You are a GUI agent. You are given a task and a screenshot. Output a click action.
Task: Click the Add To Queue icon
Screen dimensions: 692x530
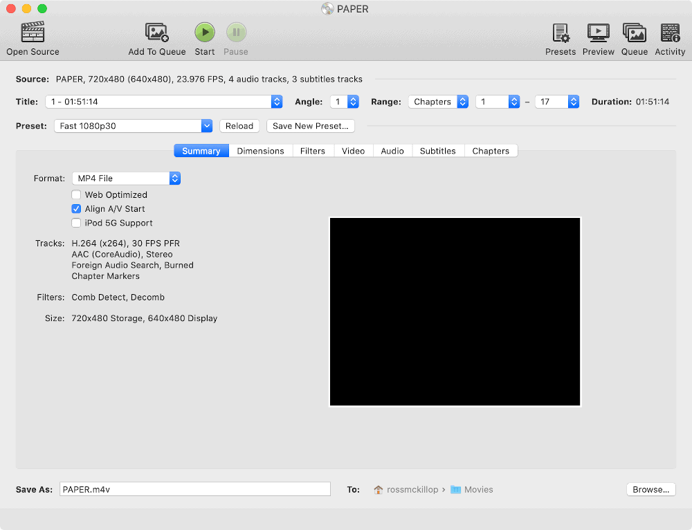pyautogui.click(x=157, y=33)
